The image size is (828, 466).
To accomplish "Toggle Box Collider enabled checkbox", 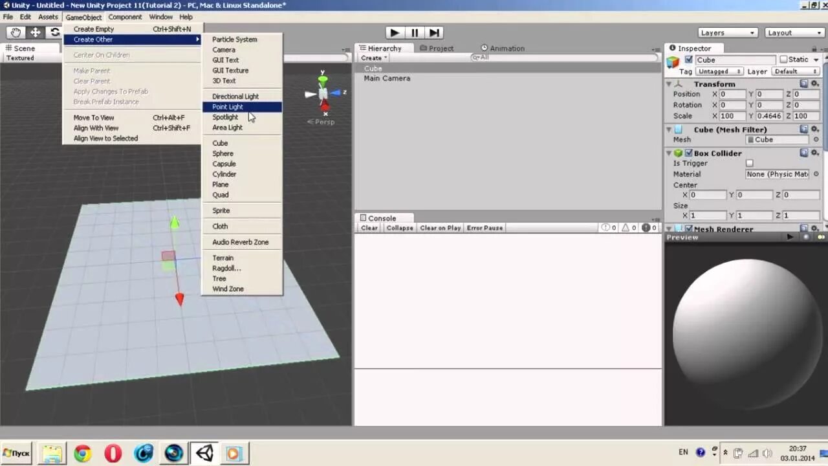I will coord(689,153).
